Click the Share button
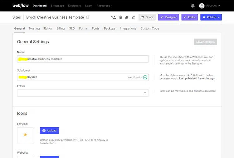The image size is (234, 158). [x=147, y=17]
